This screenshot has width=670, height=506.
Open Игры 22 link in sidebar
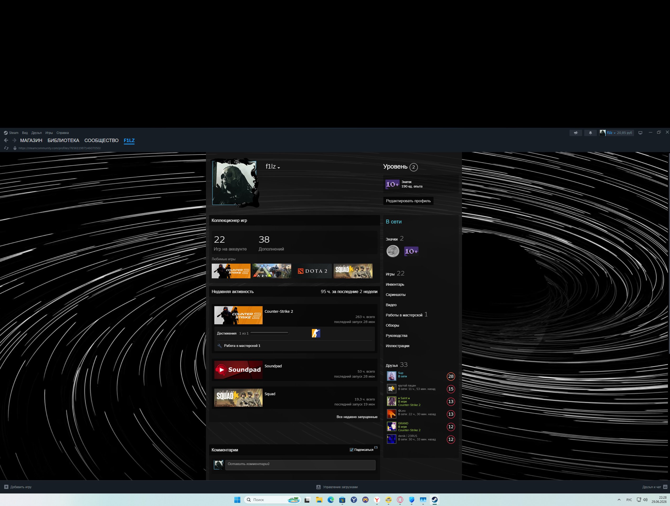point(395,273)
